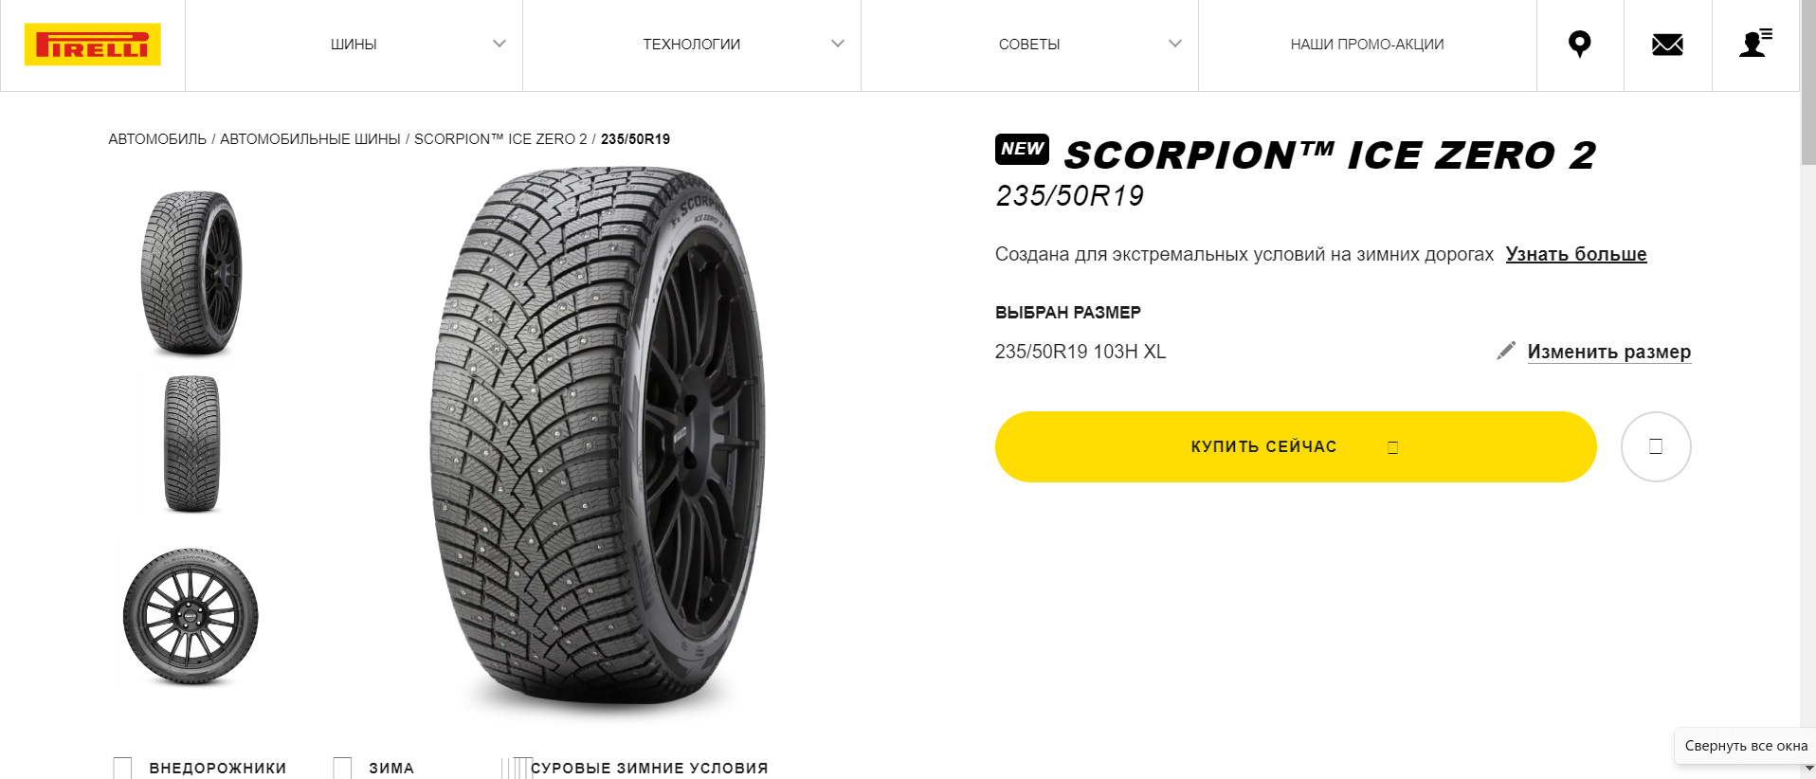
Task: Click the icon beside Суровые зимние условия
Action: [x=517, y=768]
